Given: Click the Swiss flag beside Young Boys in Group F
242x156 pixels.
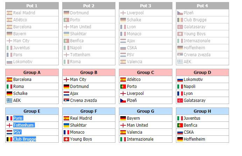Looking at the screenshot, I should click(66, 139).
